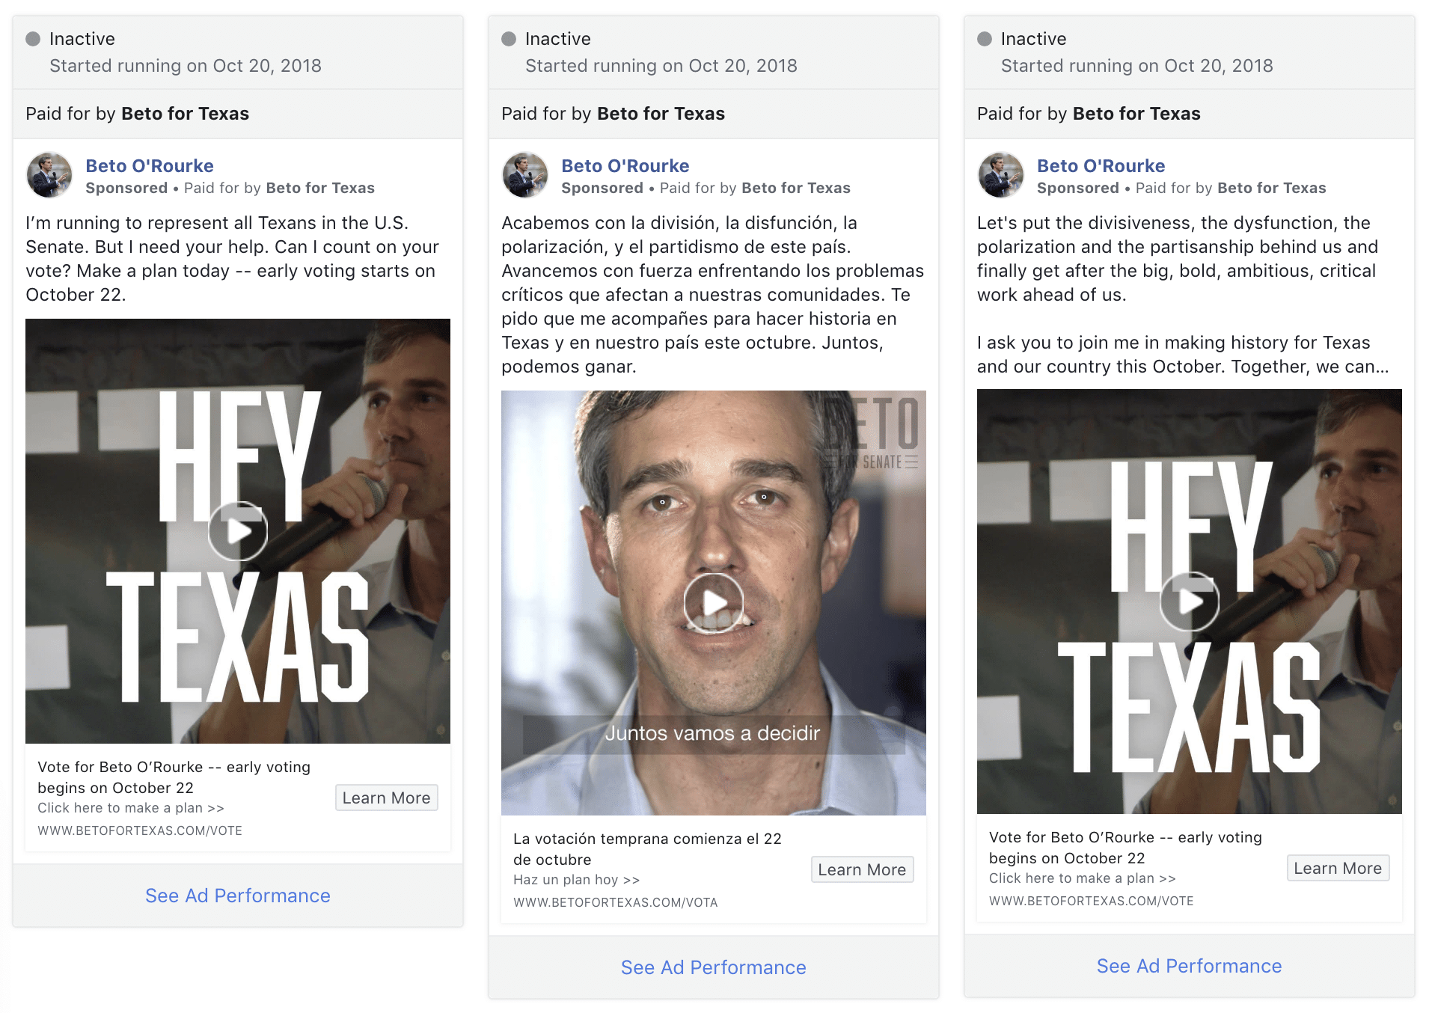This screenshot has width=1432, height=1013.
Task: Open Beto O'Rourke page name in middle ad
Action: (625, 166)
